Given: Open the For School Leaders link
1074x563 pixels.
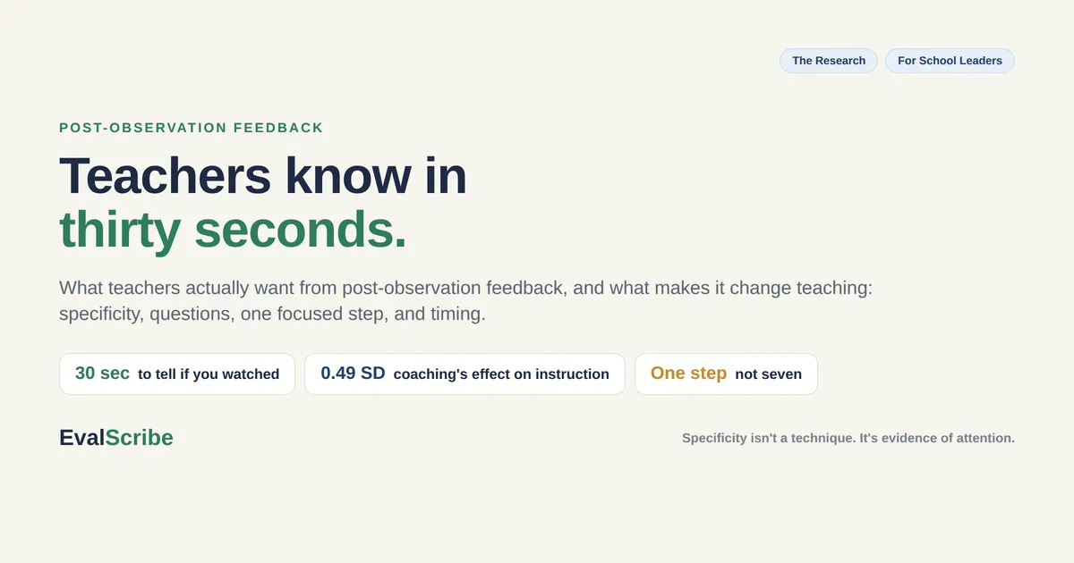Looking at the screenshot, I should 950,61.
